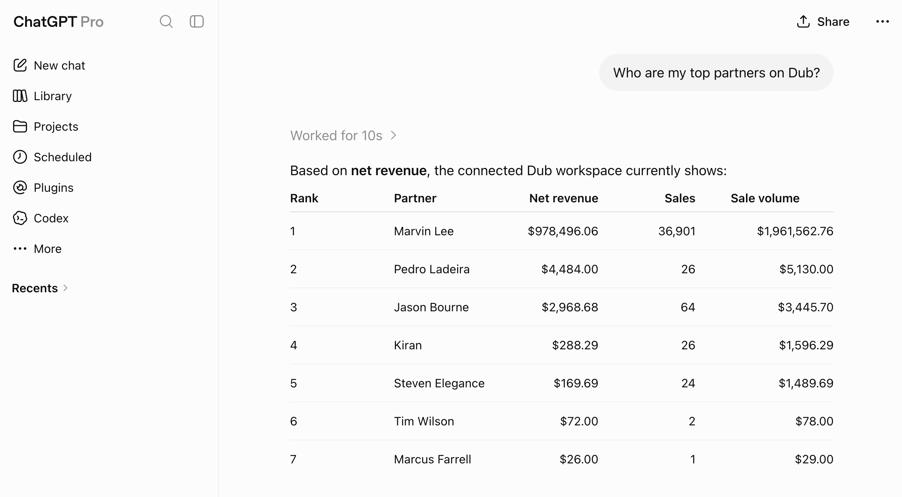
Task: Click net revenue value '$978,496.06'
Action: [x=563, y=231]
